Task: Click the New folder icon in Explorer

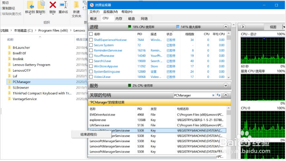Action: (x=76, y=5)
